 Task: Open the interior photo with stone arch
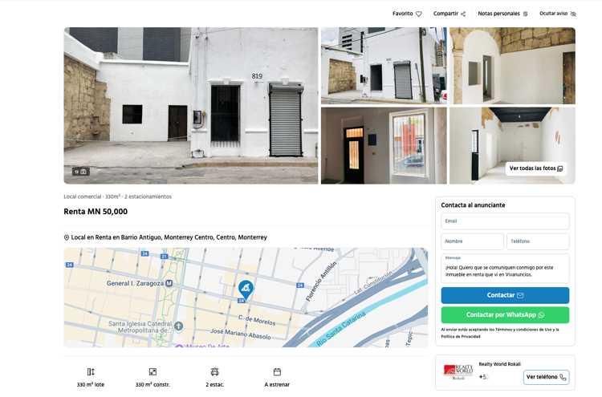tap(513, 66)
